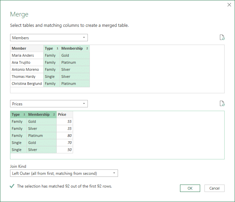
Task: Open the Members table dropdown
Action: click(x=49, y=38)
